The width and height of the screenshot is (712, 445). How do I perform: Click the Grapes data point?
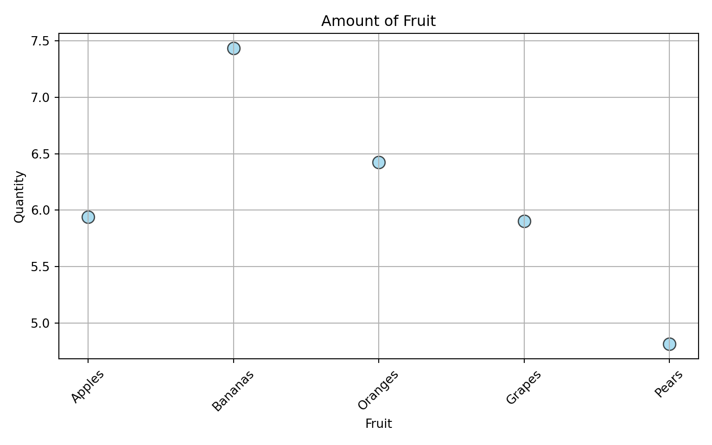524,221
